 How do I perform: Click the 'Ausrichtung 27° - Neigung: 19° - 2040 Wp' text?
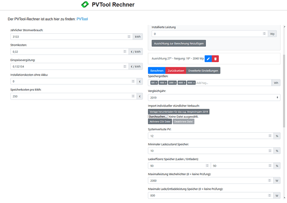point(178,59)
